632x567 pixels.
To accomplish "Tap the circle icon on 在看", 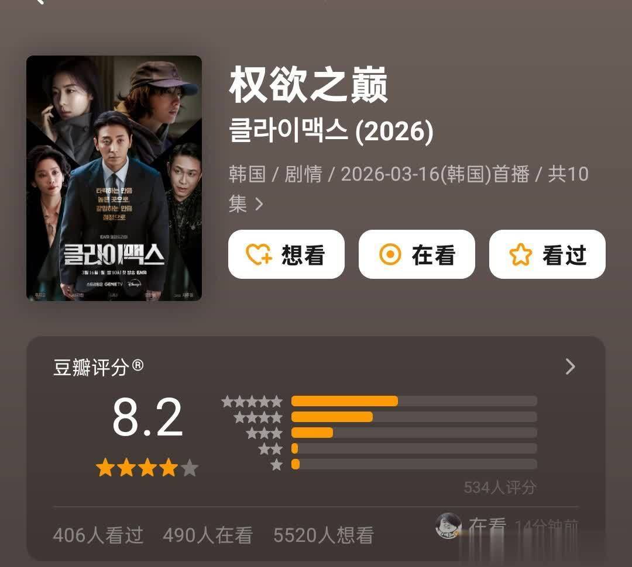I will [x=390, y=255].
